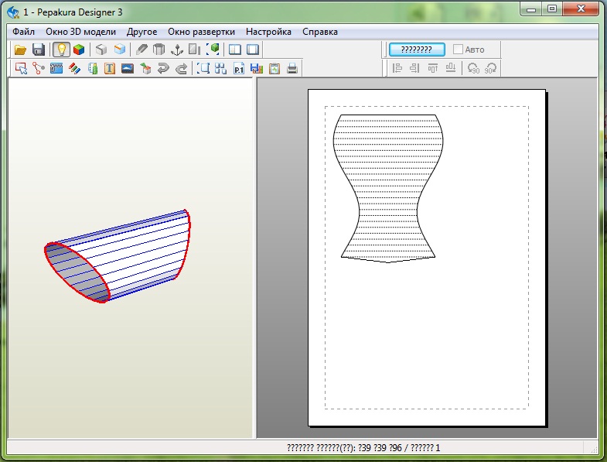The width and height of the screenshot is (607, 462).
Task: Toggle the colored cube texture display
Action: [x=79, y=50]
